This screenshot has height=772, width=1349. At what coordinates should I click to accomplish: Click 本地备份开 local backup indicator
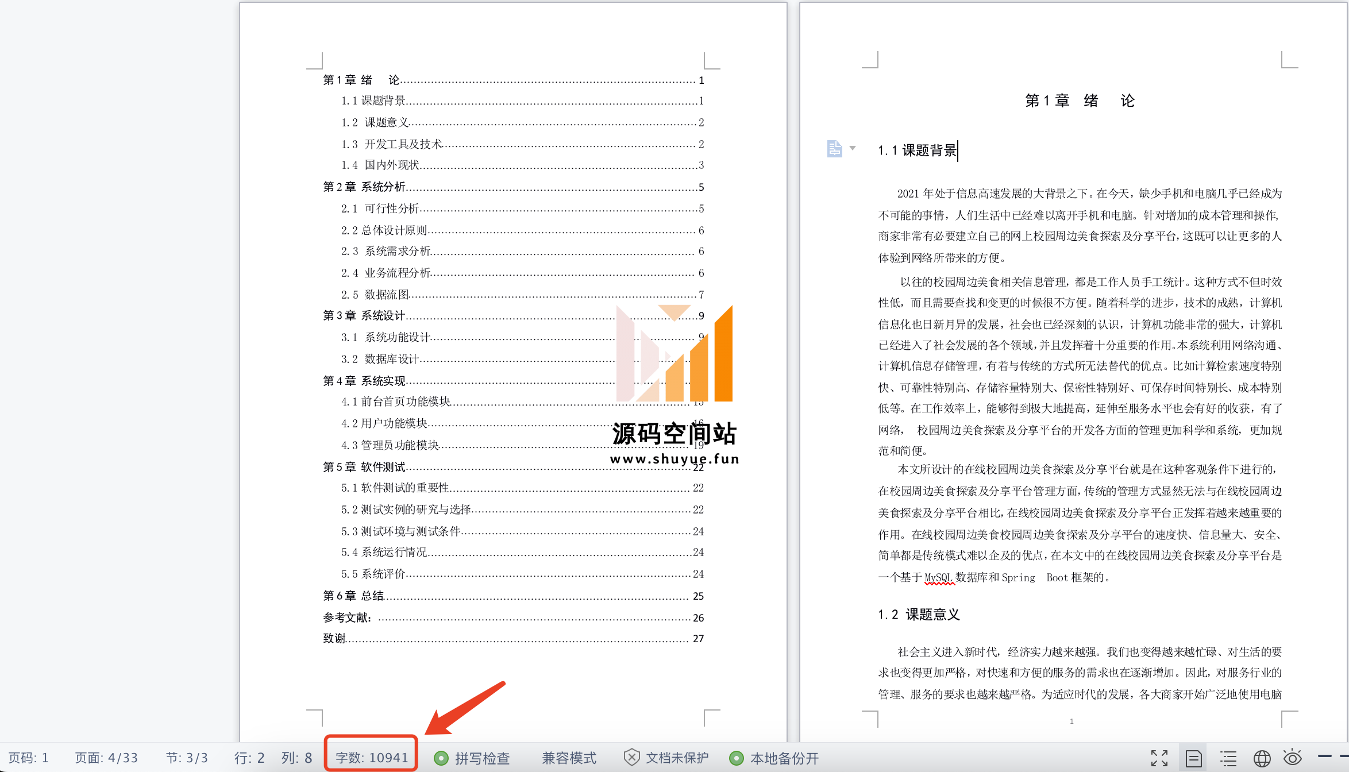coord(774,758)
